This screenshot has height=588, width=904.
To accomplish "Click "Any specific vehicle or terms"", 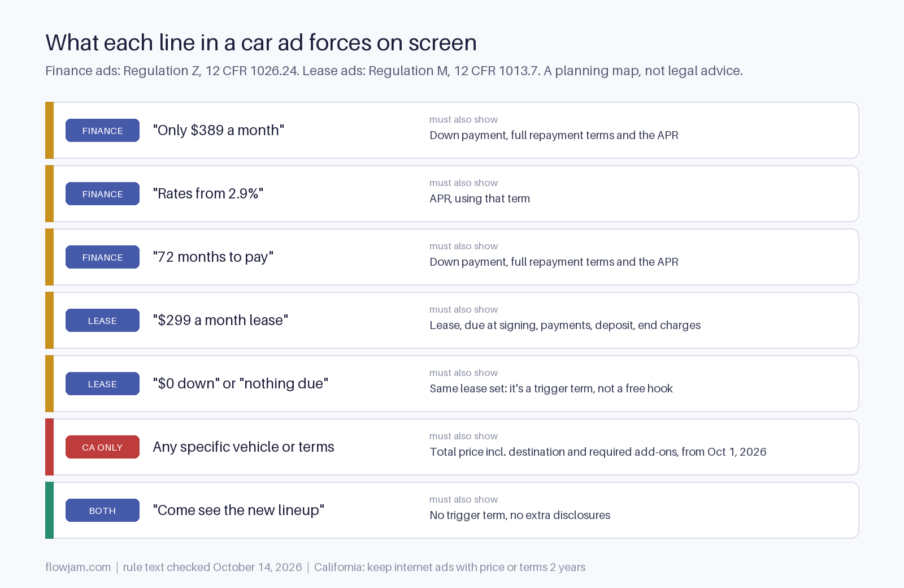I will tap(244, 447).
